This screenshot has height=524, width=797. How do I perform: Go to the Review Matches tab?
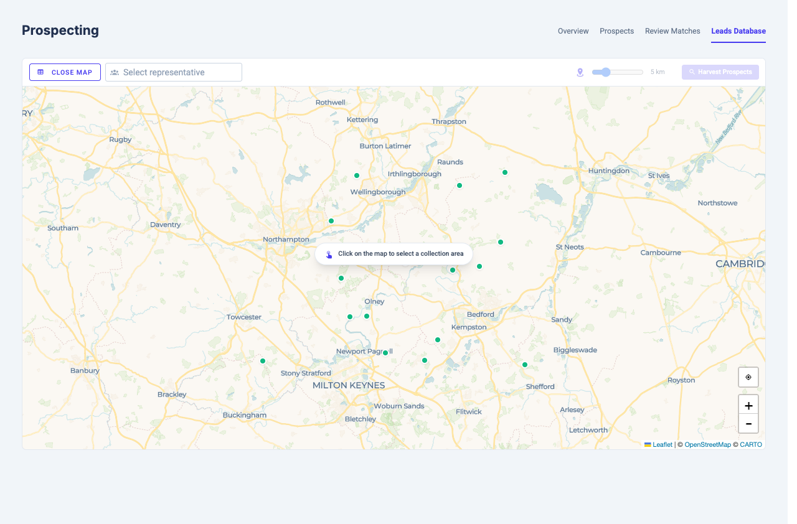[x=672, y=31]
